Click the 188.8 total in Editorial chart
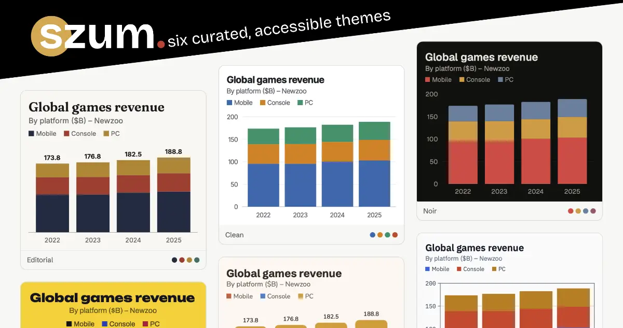This screenshot has width=623, height=328. pyautogui.click(x=174, y=152)
